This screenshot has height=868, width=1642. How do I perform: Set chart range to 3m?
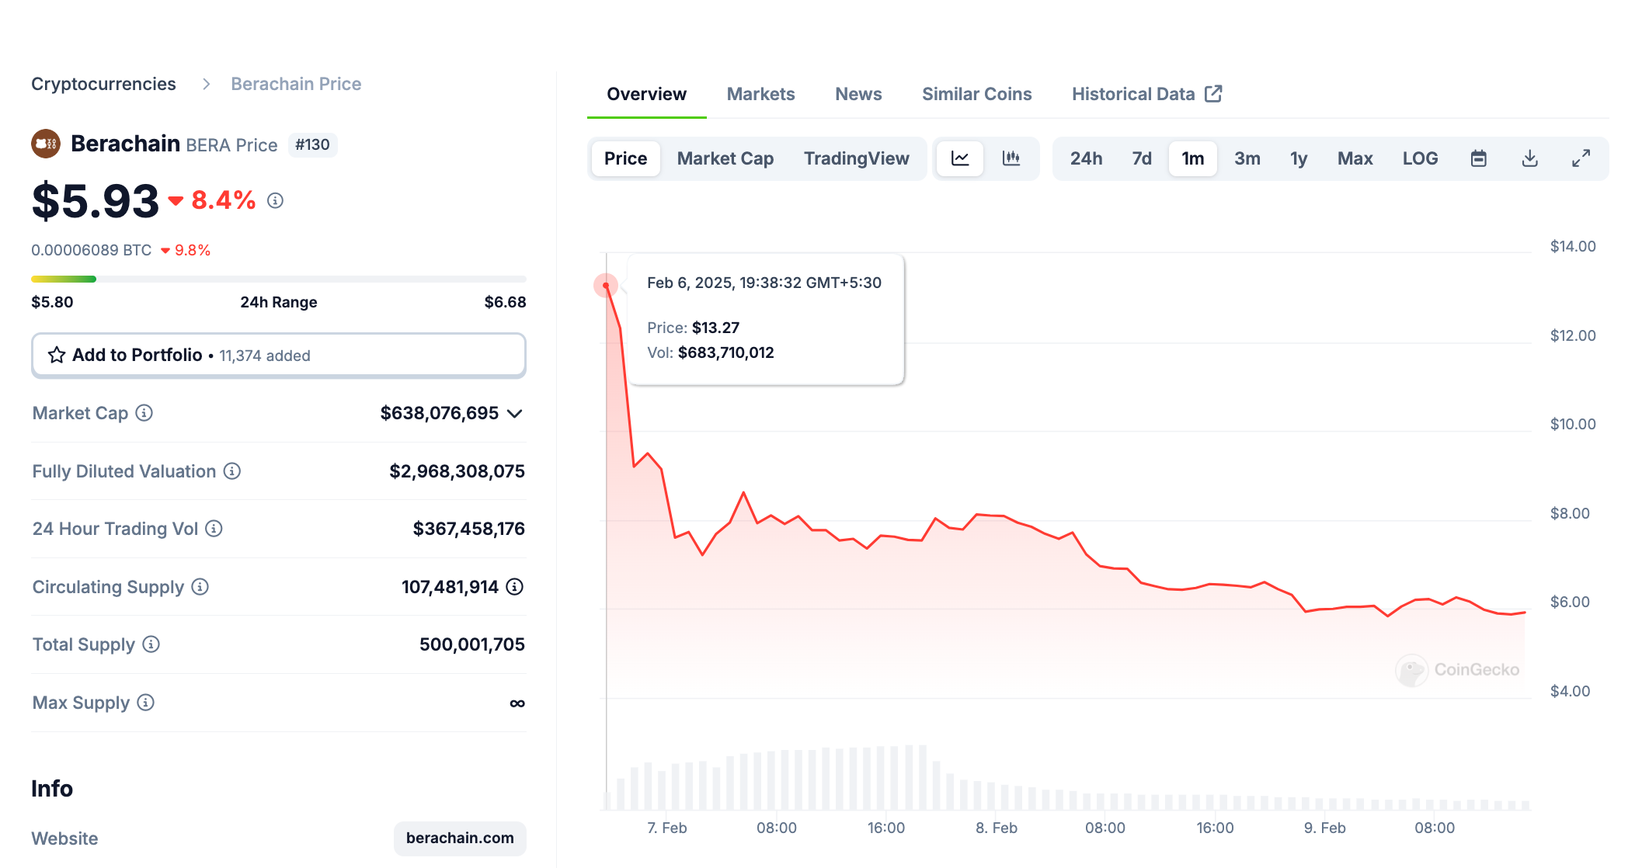[1247, 158]
